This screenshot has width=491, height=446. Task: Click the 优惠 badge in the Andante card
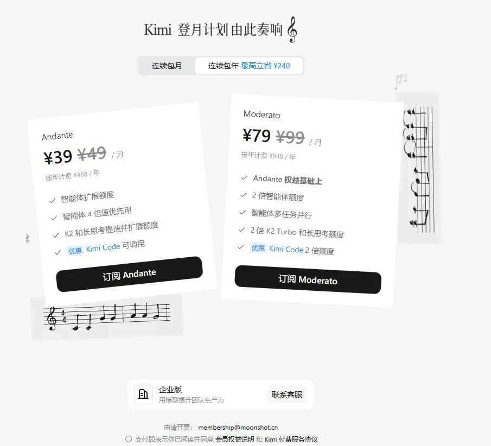[x=75, y=251]
